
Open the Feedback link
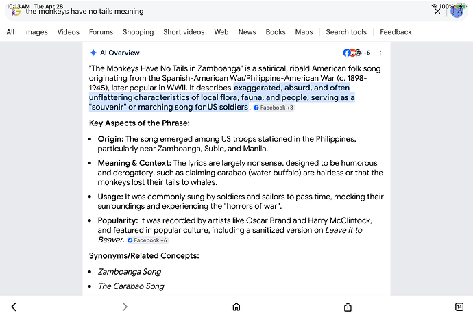click(396, 32)
